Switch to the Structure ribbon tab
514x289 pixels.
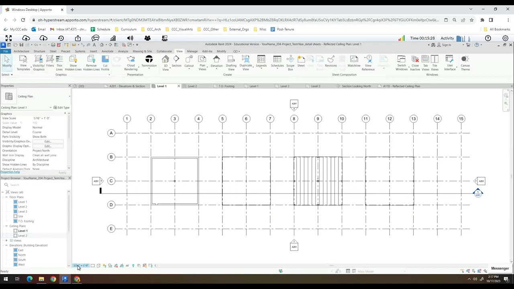coord(39,51)
